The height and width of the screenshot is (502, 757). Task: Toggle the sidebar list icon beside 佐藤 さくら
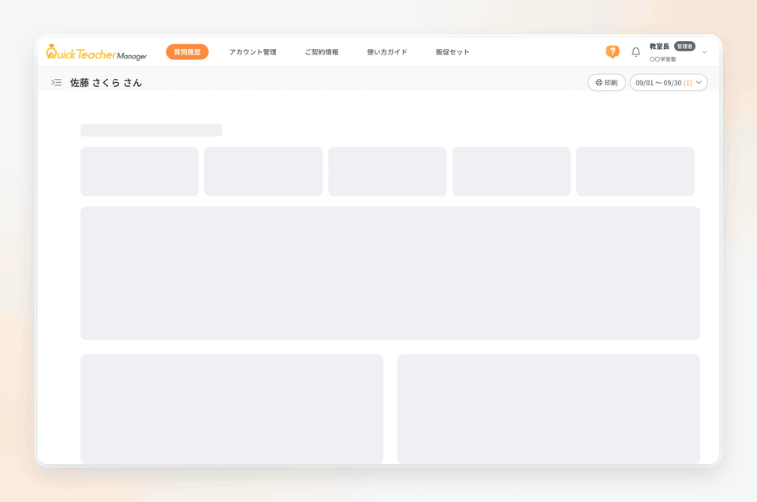pyautogui.click(x=57, y=83)
